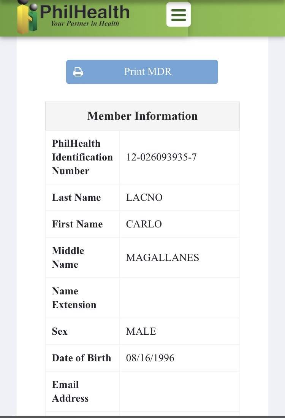Open the hamburger navigation menu
The image size is (285, 418).
179,15
